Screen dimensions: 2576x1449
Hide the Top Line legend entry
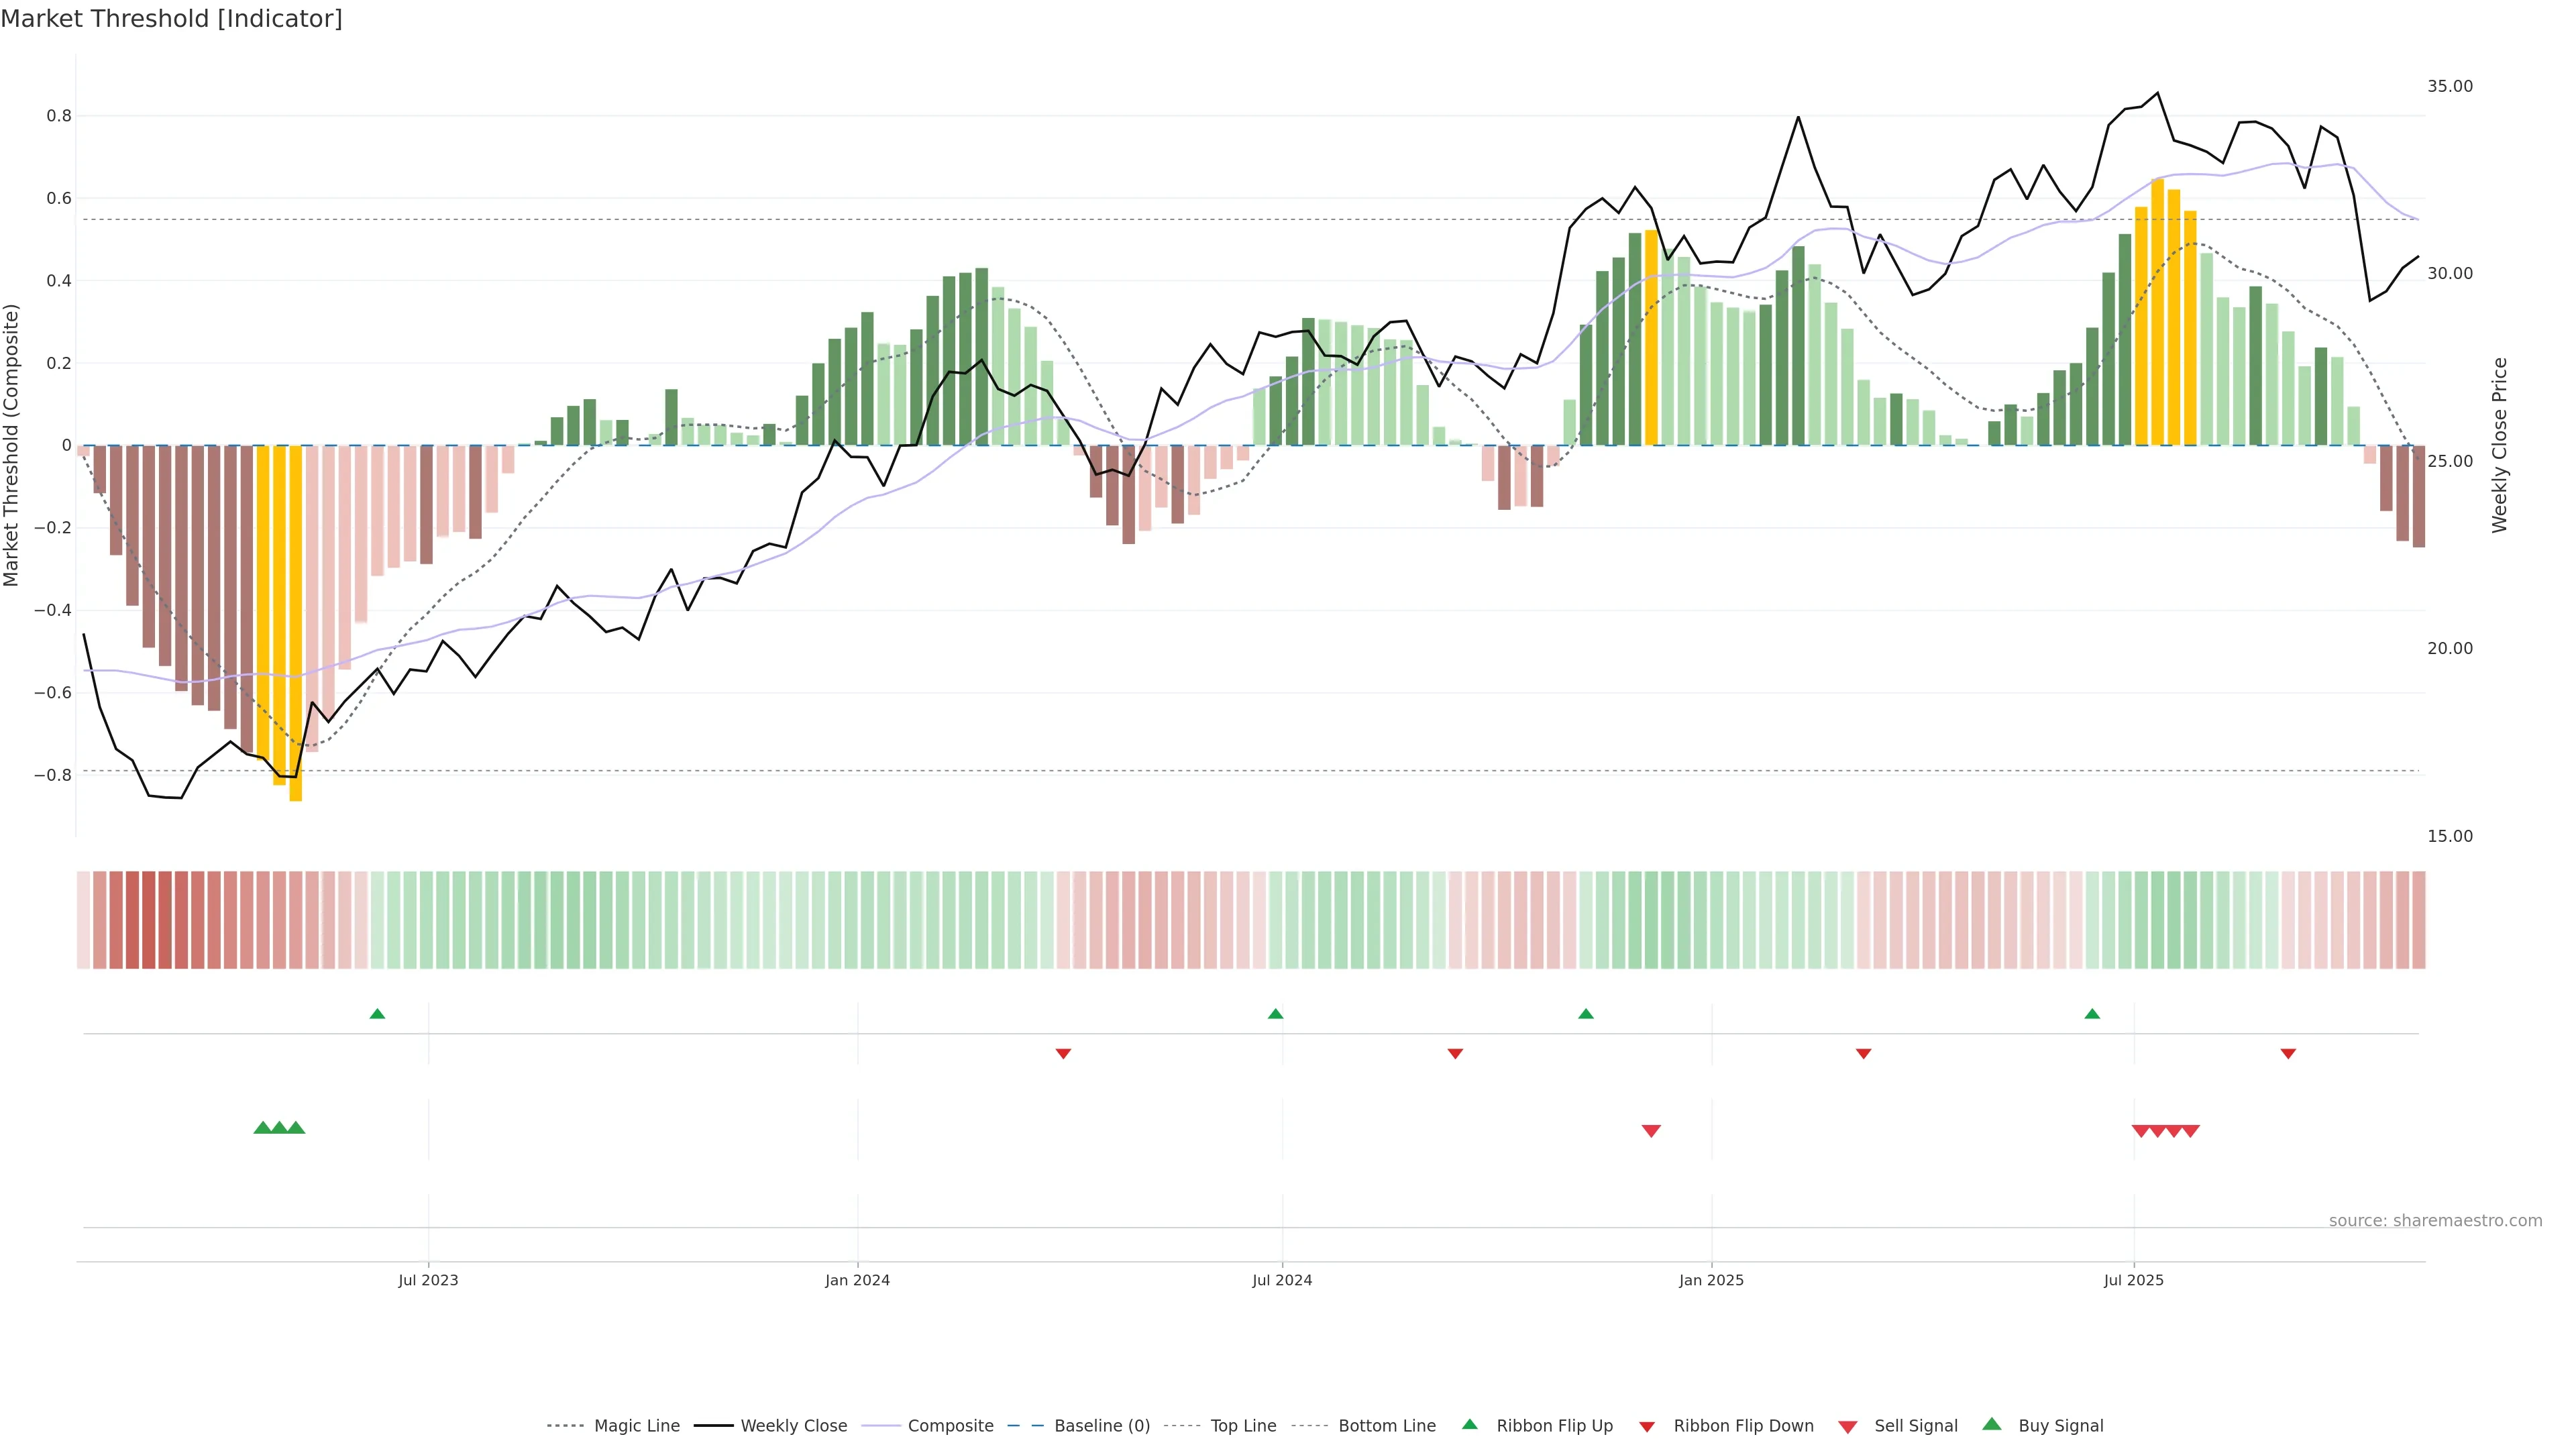point(1243,1426)
